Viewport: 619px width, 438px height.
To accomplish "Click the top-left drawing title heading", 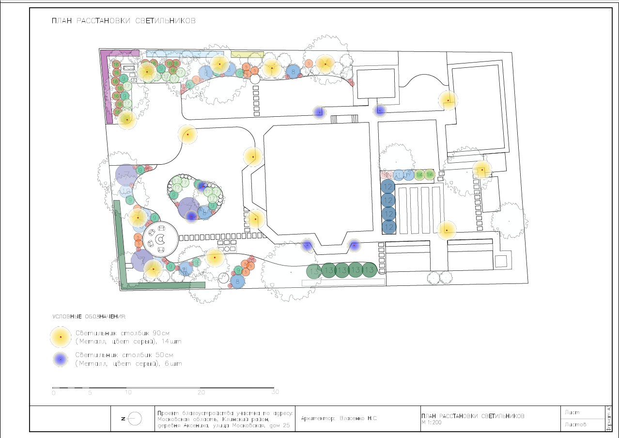I will coord(124,21).
